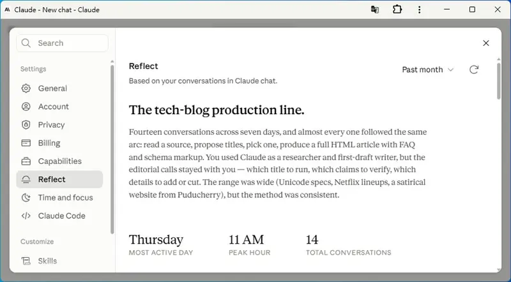Image resolution: width=511 pixels, height=282 pixels.
Task: Select the Reflect settings tab
Action: pos(59,179)
